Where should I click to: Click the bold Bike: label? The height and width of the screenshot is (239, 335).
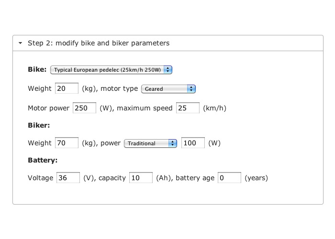(37, 69)
